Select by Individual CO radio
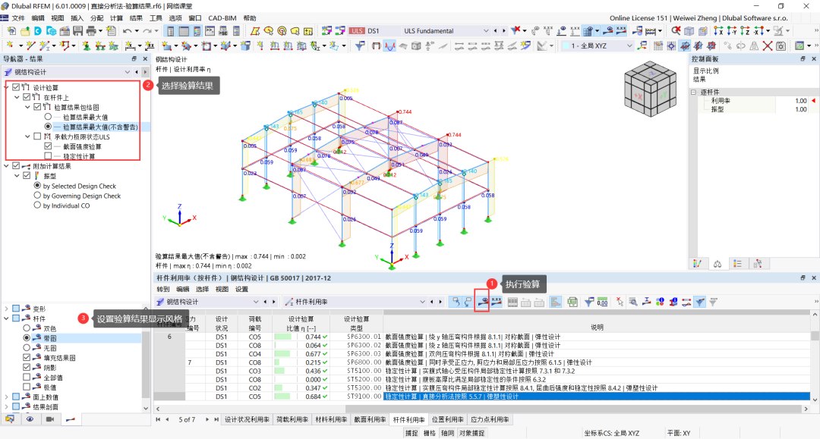This screenshot has width=820, height=439. coord(37,205)
